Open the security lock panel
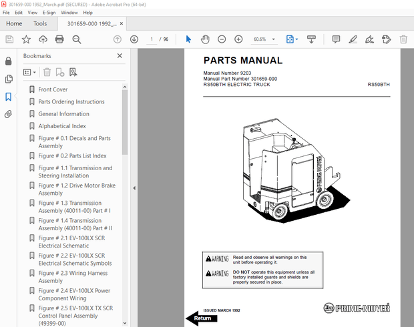The width and height of the screenshot is (414, 327). click(9, 61)
